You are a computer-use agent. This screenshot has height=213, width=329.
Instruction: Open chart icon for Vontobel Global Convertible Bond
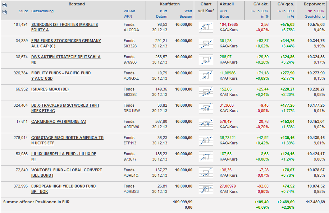pyautogui.click(x=206, y=173)
